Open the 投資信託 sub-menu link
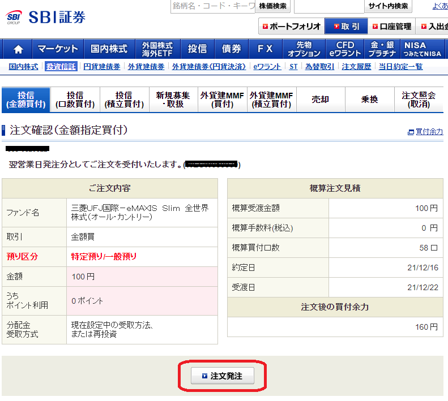 point(61,67)
